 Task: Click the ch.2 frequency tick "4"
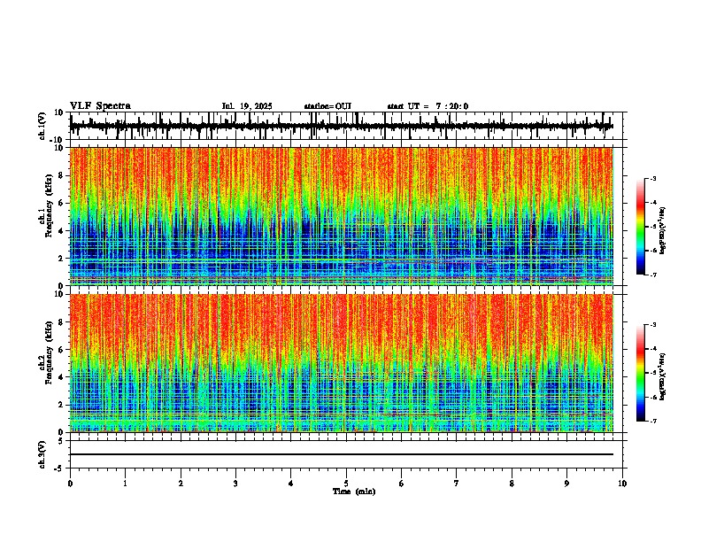point(62,377)
